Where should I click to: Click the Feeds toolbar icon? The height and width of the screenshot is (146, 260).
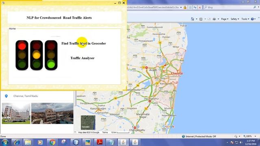click(x=201, y=19)
